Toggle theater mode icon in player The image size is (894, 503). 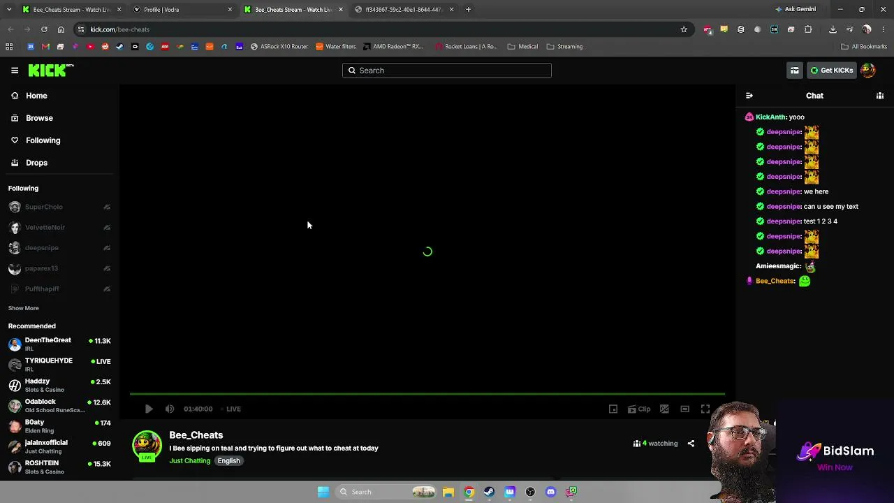click(685, 409)
